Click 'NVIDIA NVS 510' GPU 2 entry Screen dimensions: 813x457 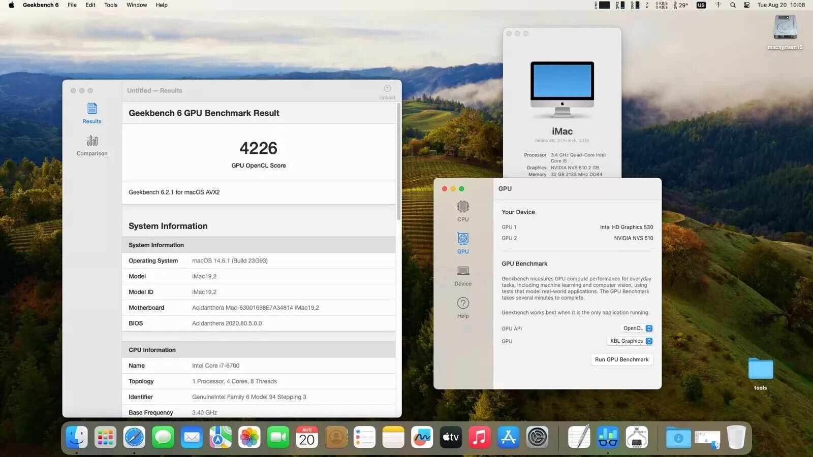click(634, 238)
